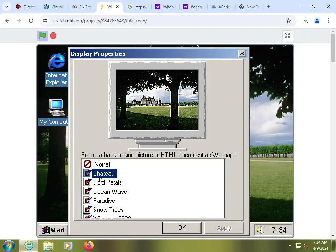Click the green flag to start project
Screen dimensions: 336x252
43,36
